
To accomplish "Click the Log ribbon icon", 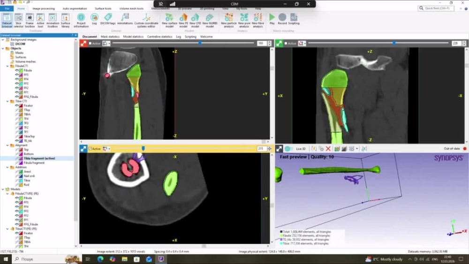I will 94,19.
